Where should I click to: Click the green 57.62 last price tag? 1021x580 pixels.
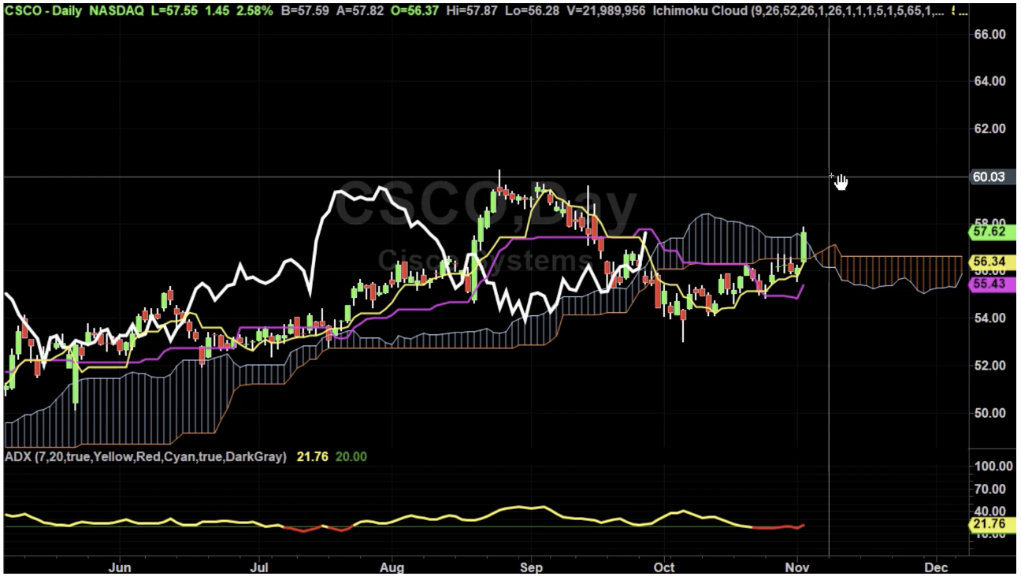pos(990,232)
